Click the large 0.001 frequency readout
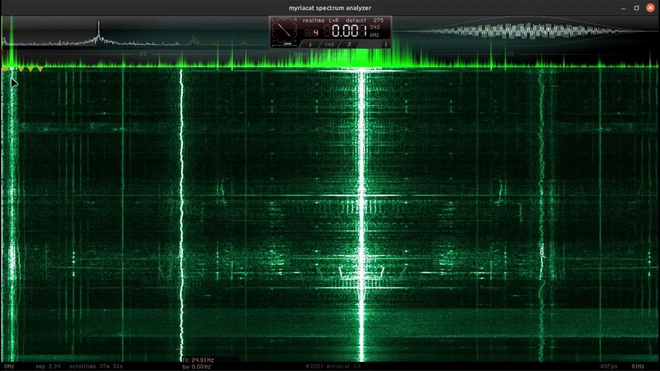 click(x=349, y=30)
